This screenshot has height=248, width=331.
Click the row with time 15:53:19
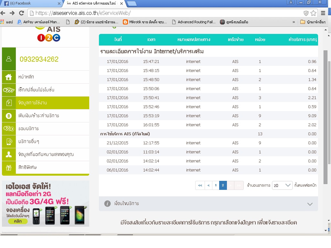(x=208, y=116)
